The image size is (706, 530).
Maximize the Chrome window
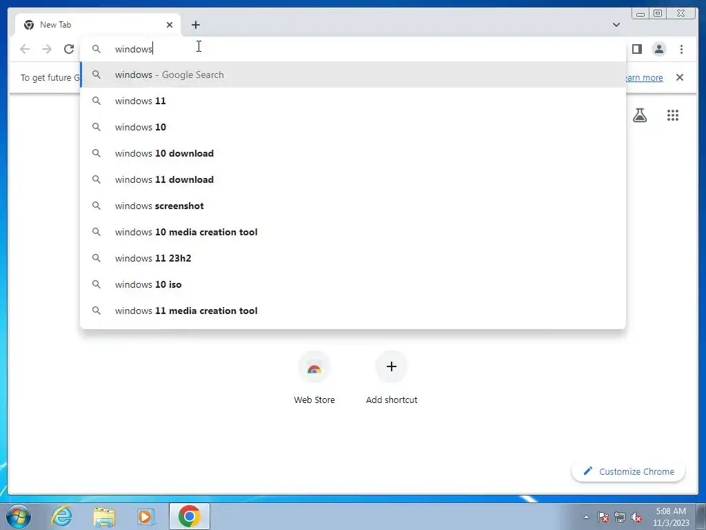pyautogui.click(x=658, y=14)
